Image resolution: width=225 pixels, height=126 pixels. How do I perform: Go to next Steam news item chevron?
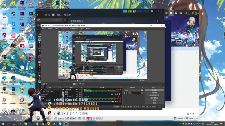pyautogui.click(x=157, y=21)
